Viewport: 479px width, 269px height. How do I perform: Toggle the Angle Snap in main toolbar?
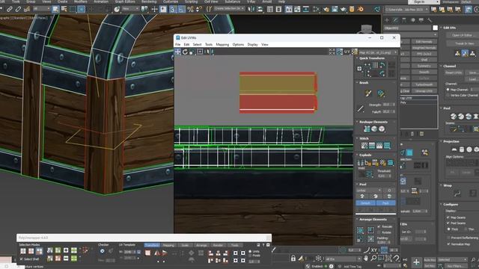click(182, 9)
